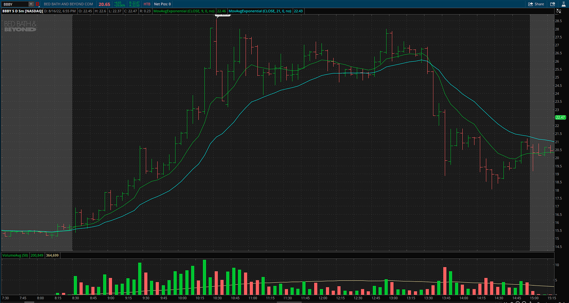Click the average volume value 364,699
Screen dimensions: 569x303
click(x=52, y=255)
